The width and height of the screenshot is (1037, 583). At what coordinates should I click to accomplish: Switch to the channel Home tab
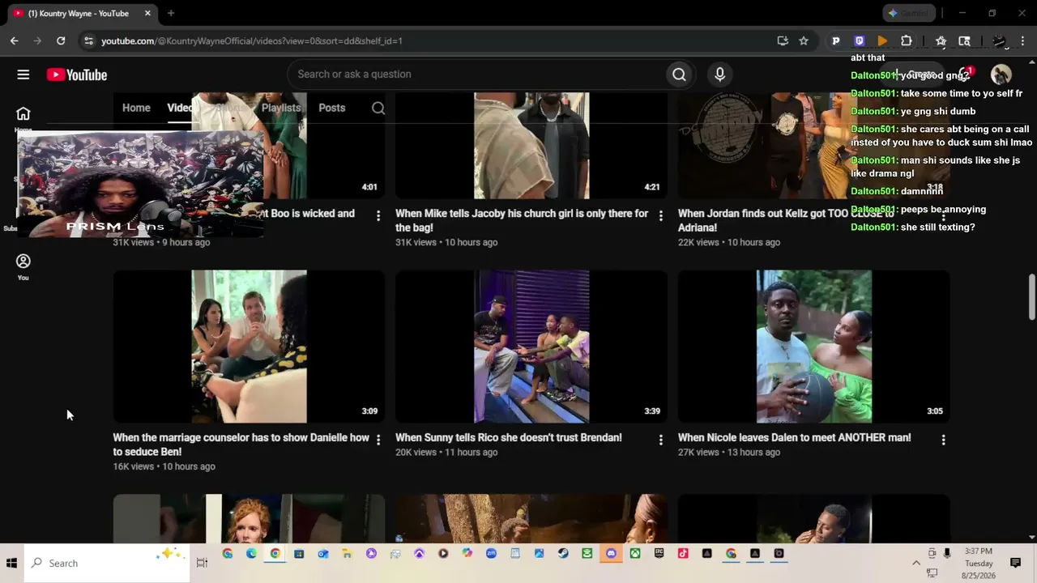136,108
